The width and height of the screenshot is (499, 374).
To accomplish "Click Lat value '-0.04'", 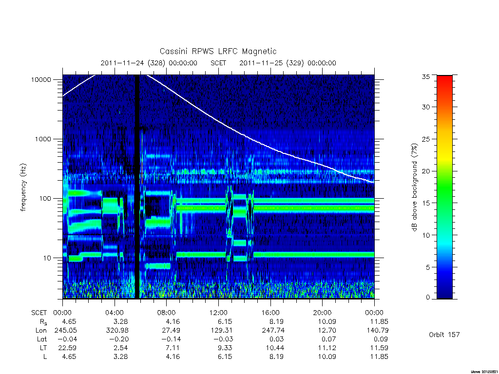I will click(67, 339).
